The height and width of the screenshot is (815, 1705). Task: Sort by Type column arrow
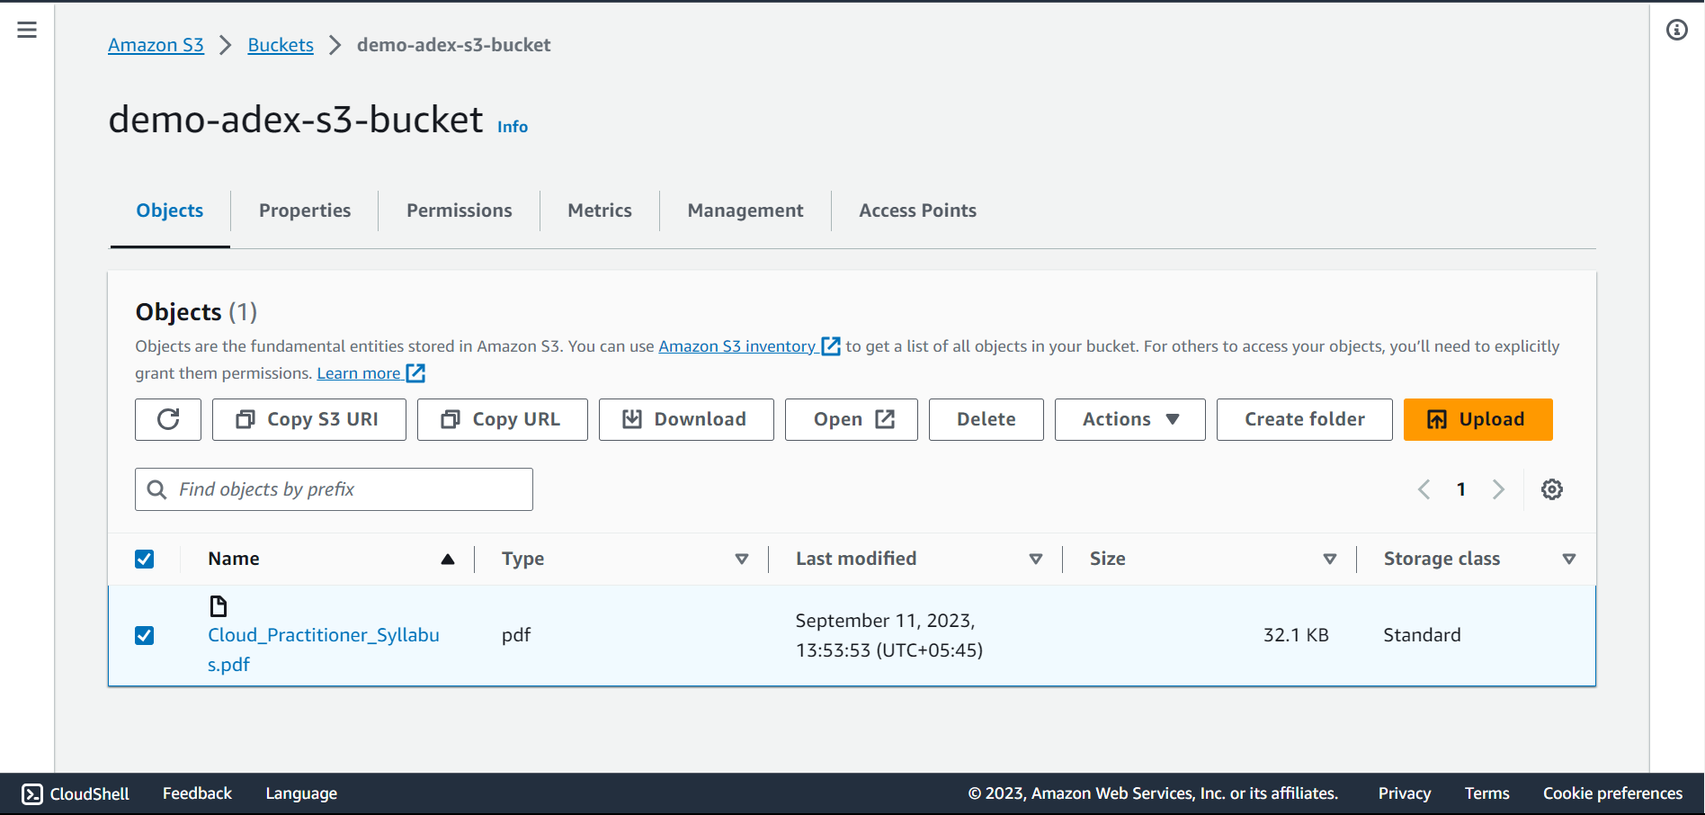pos(742,559)
